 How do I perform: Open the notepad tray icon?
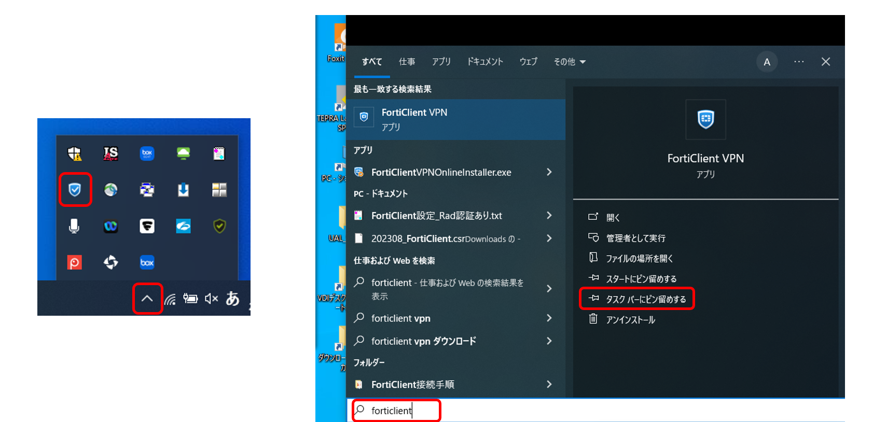click(219, 153)
